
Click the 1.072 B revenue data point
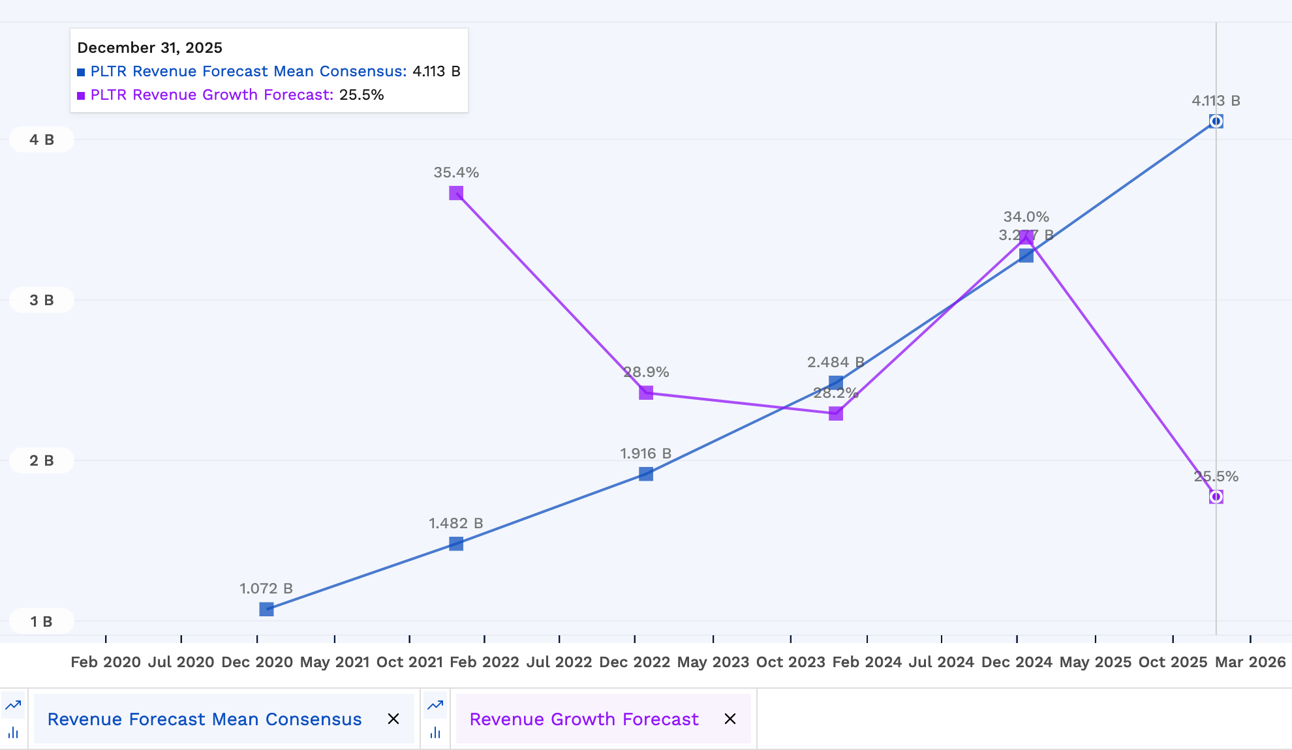coord(266,609)
